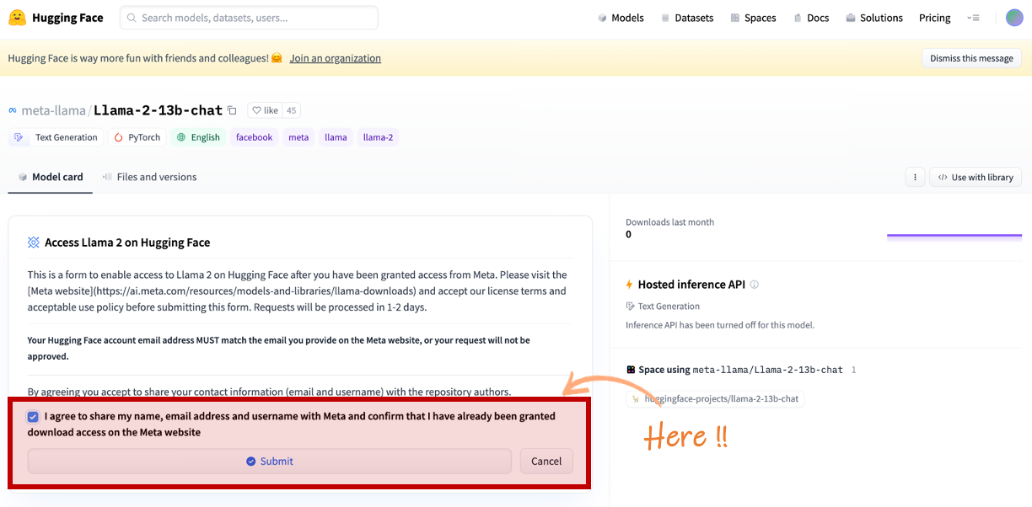Cancel the access request form

546,461
